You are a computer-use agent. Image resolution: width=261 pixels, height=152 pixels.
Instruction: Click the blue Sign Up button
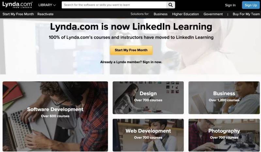[x=251, y=5]
